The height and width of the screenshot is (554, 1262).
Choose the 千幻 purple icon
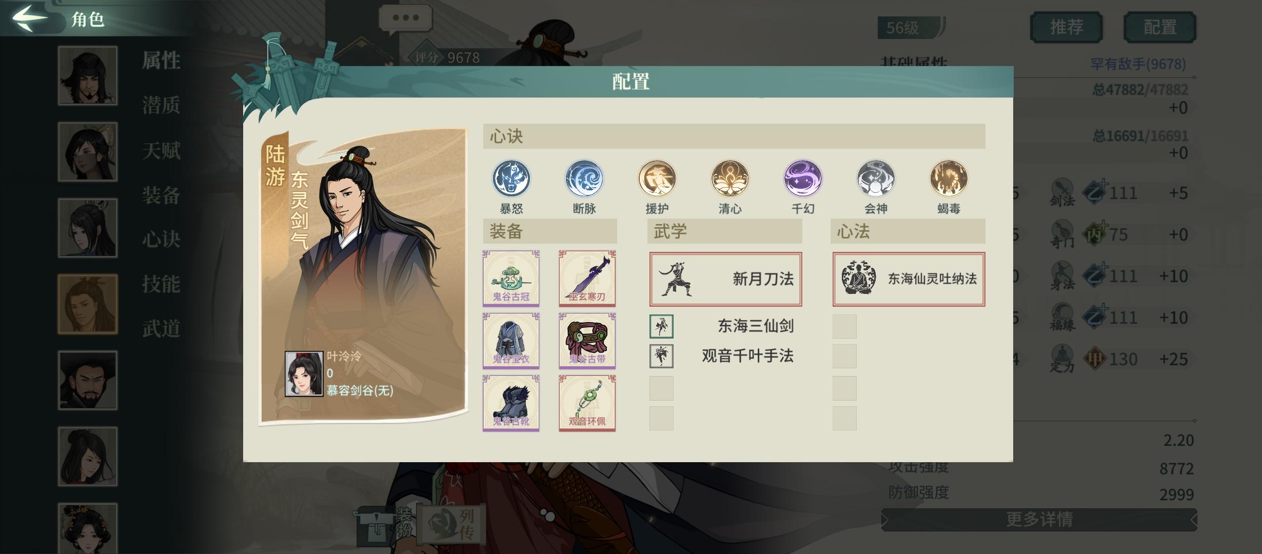pyautogui.click(x=803, y=179)
